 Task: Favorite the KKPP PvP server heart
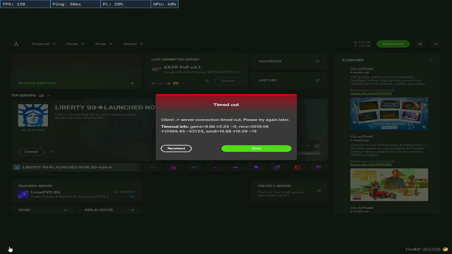(x=207, y=81)
